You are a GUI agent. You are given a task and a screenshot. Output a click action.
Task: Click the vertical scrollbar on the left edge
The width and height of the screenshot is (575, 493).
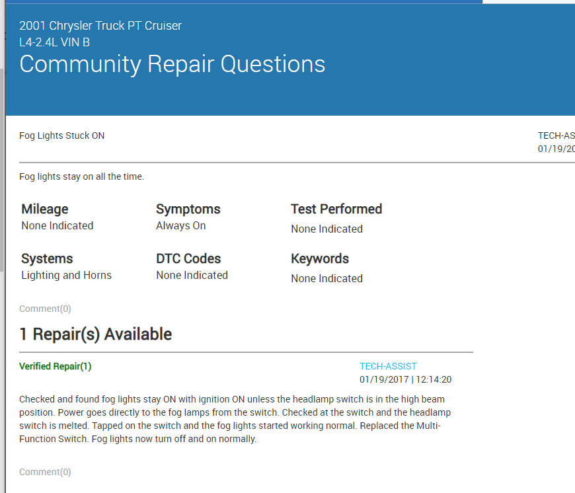2,171
